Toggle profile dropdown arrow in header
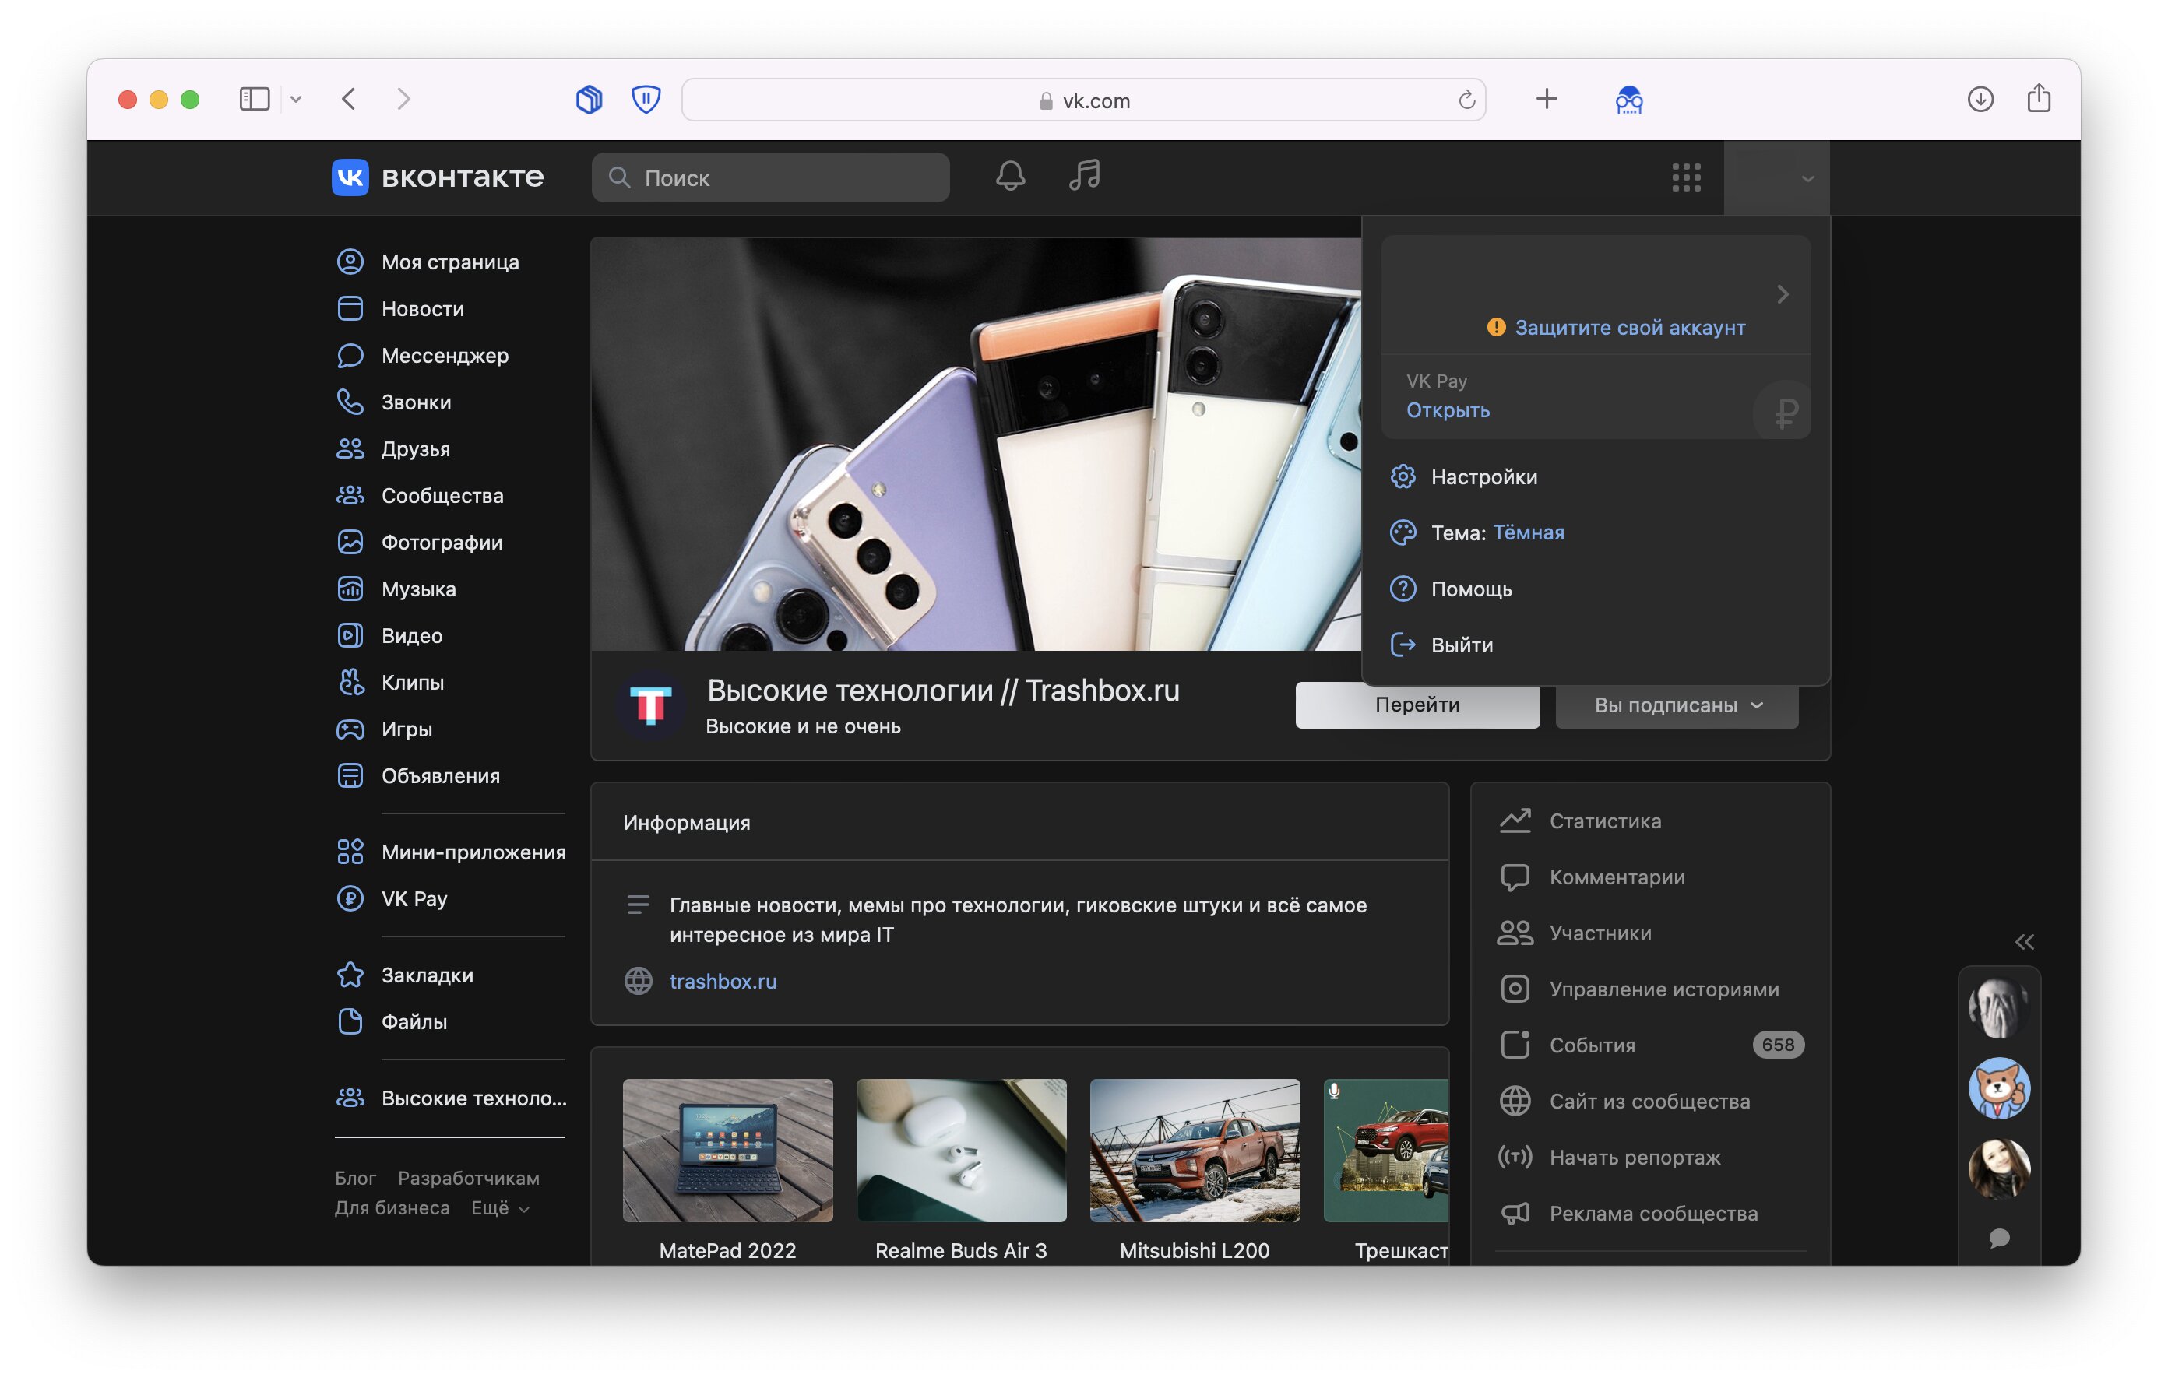 1807,179
